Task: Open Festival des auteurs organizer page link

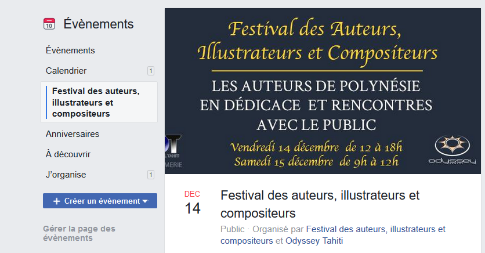Action: tap(375, 229)
